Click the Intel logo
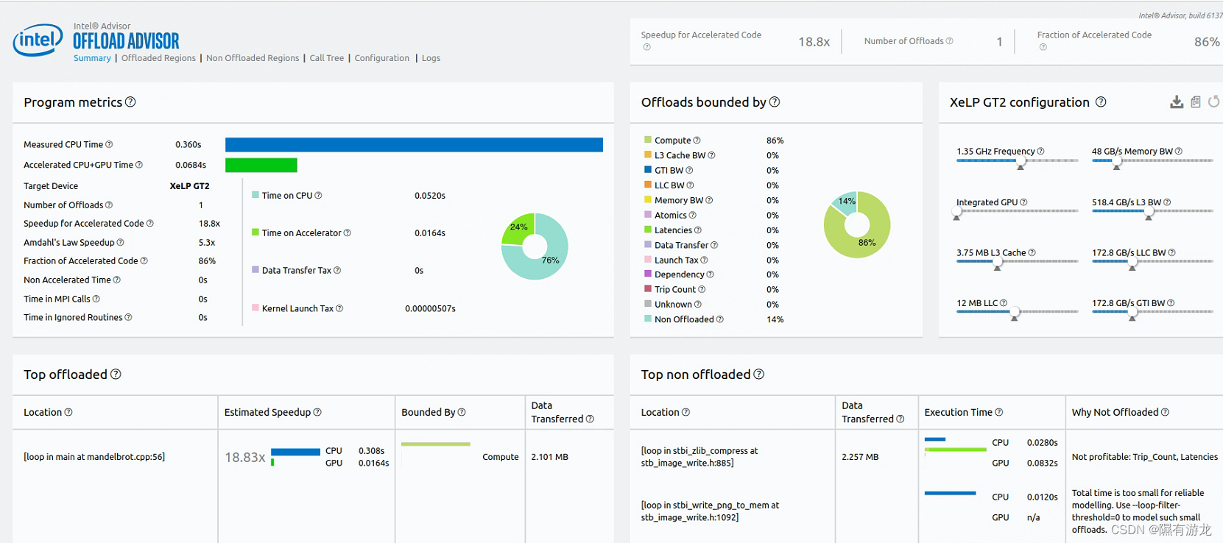The width and height of the screenshot is (1223, 543). (38, 40)
